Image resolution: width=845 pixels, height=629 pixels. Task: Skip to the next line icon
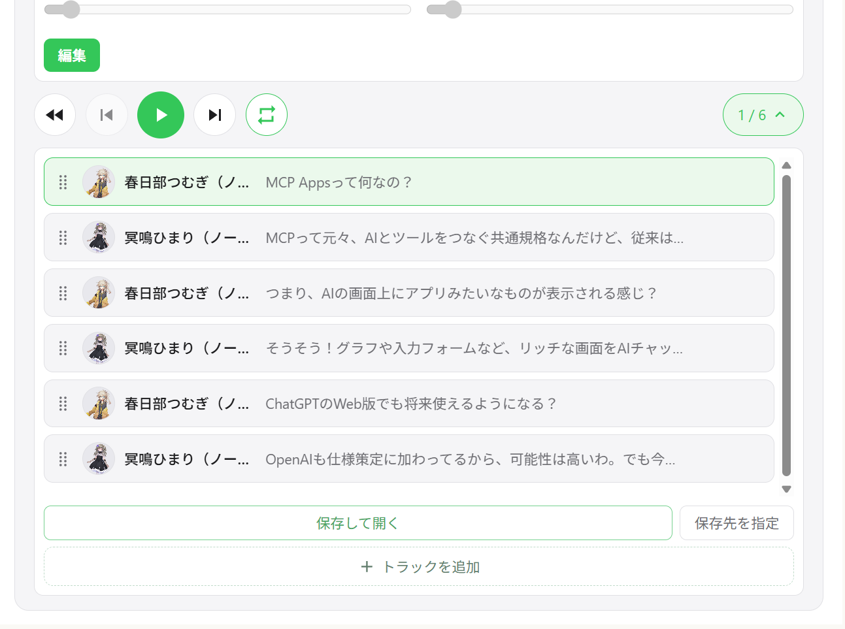point(214,114)
